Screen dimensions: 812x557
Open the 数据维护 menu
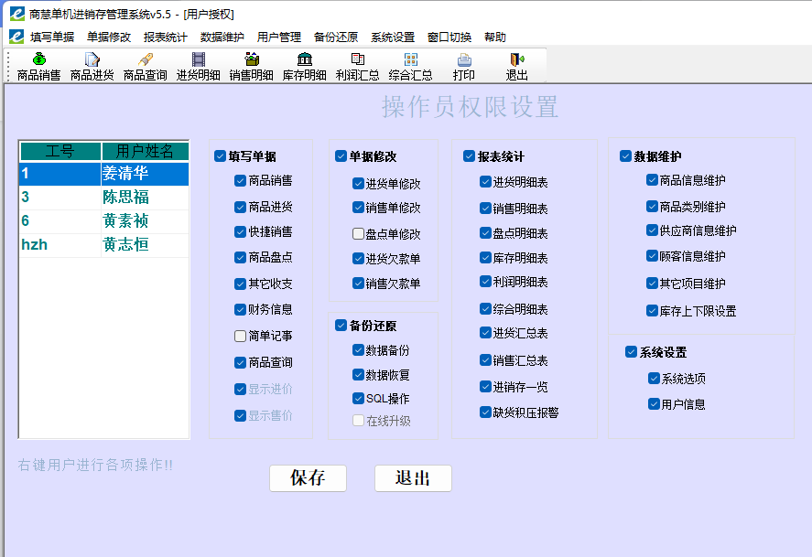click(222, 37)
